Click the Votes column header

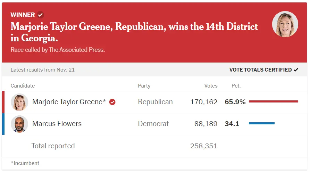pos(211,86)
